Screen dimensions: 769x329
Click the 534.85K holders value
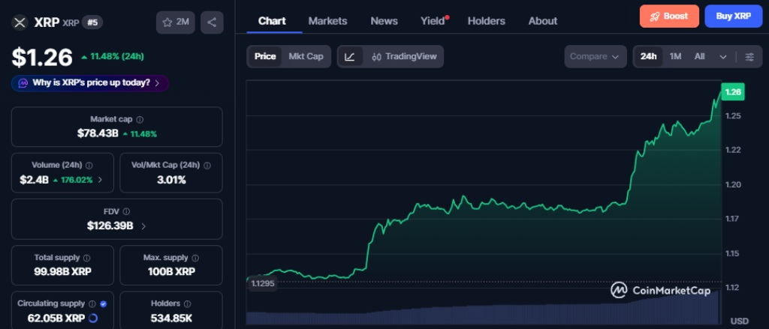pos(171,319)
